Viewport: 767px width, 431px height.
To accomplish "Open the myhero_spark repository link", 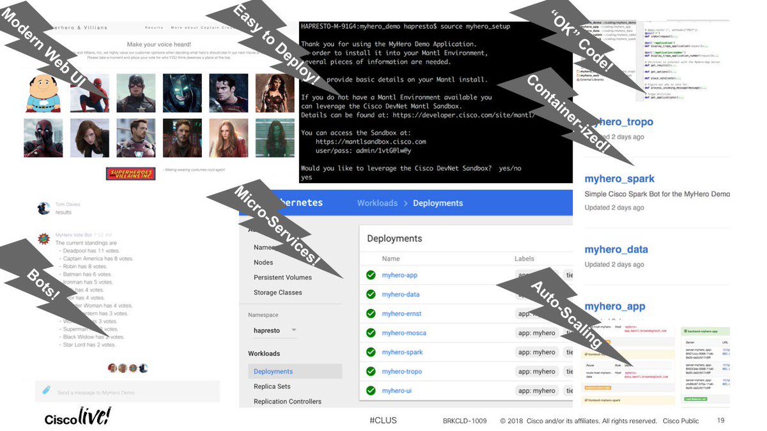I will (619, 179).
